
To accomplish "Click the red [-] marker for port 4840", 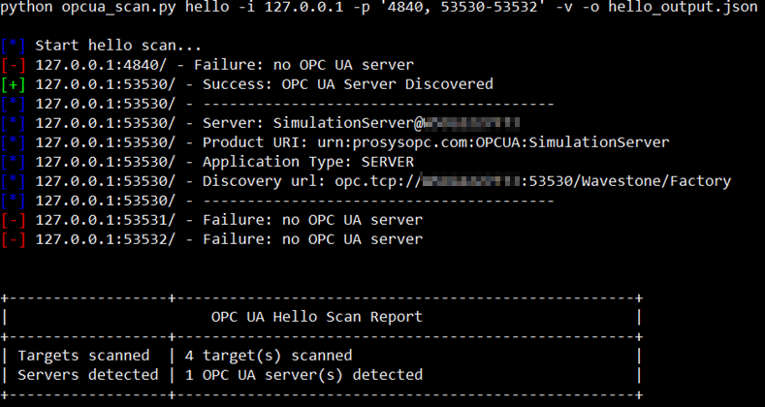I will (14, 65).
